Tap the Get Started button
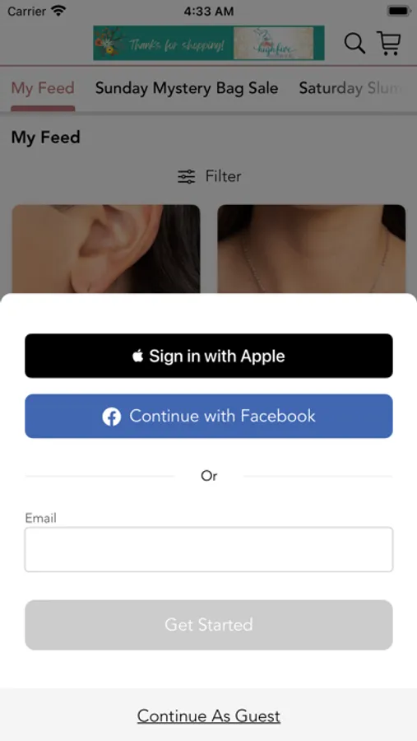This screenshot has height=741, width=417. pos(209,625)
